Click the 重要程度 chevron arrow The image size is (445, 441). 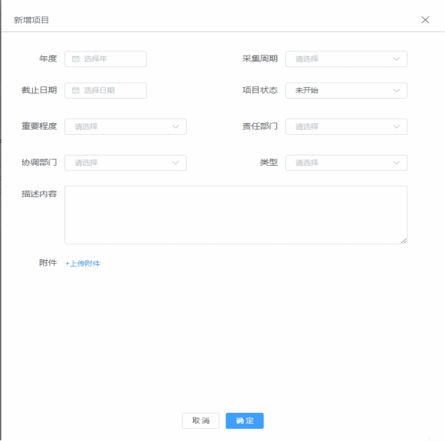[x=175, y=127]
